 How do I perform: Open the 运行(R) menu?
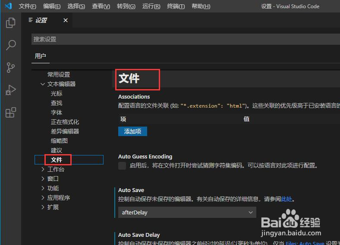click(151, 6)
